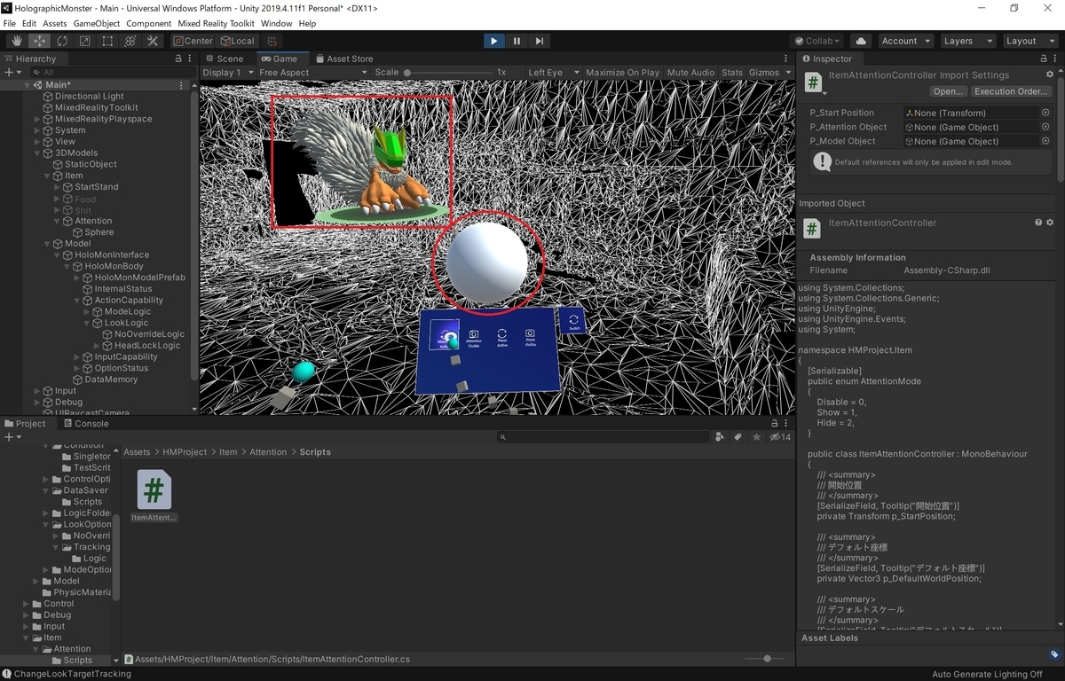Expand the InputCapability tree node
This screenshot has height=681, width=1065.
pos(77,356)
